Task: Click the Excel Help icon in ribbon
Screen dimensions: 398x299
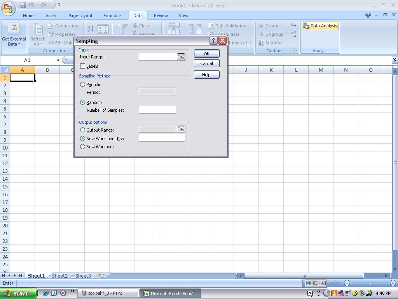Action: [368, 15]
